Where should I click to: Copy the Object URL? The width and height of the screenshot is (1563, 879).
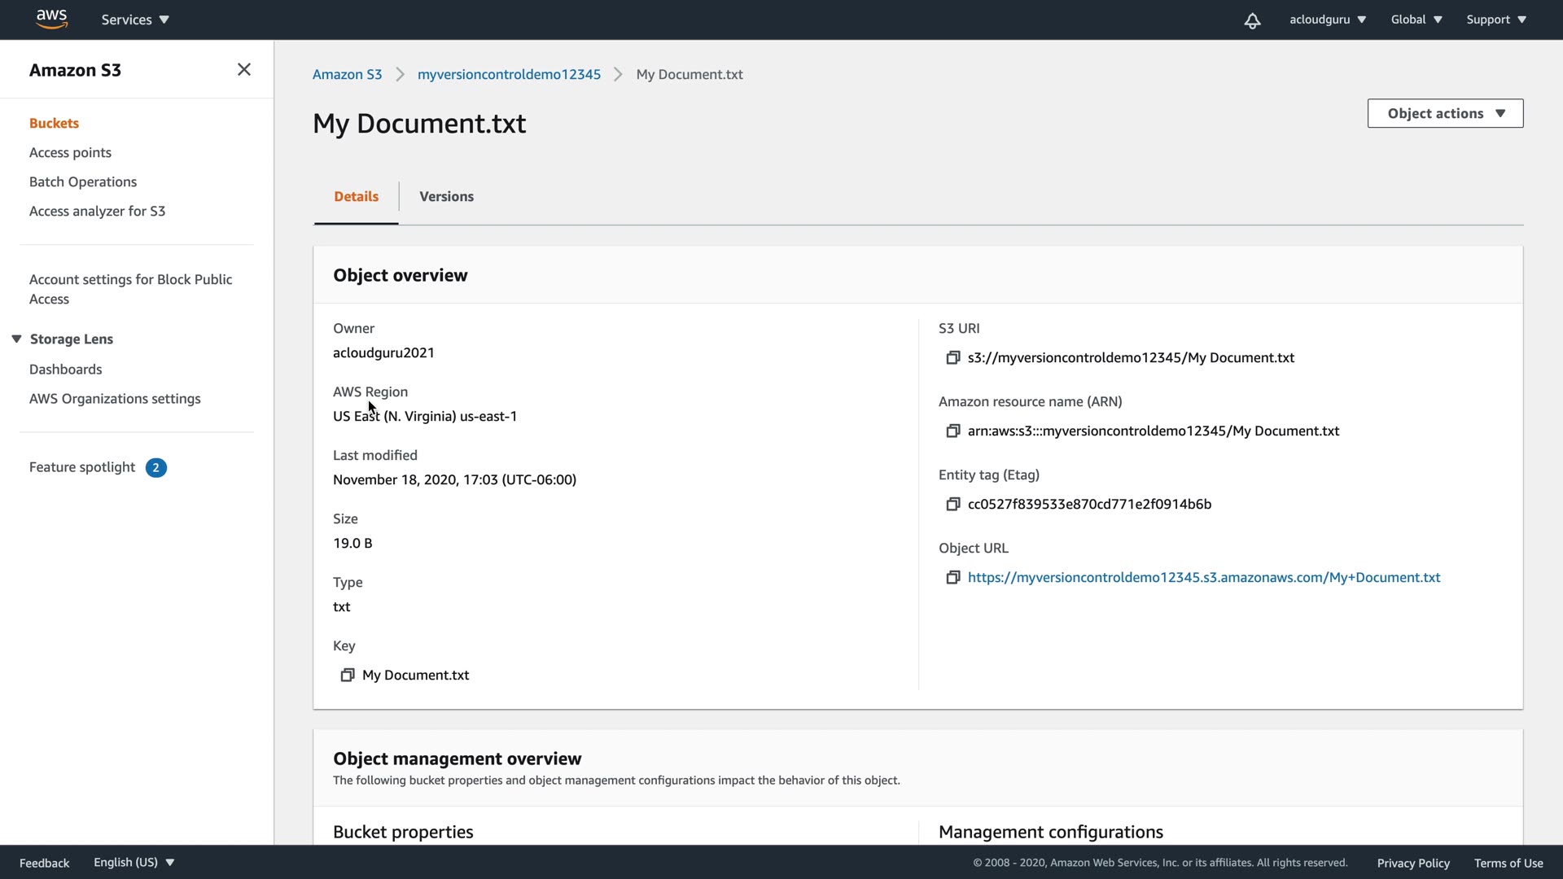tap(952, 578)
